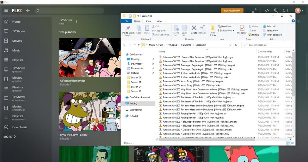Click the Search Season 02 field
This screenshot has width=308, height=162.
click(267, 45)
